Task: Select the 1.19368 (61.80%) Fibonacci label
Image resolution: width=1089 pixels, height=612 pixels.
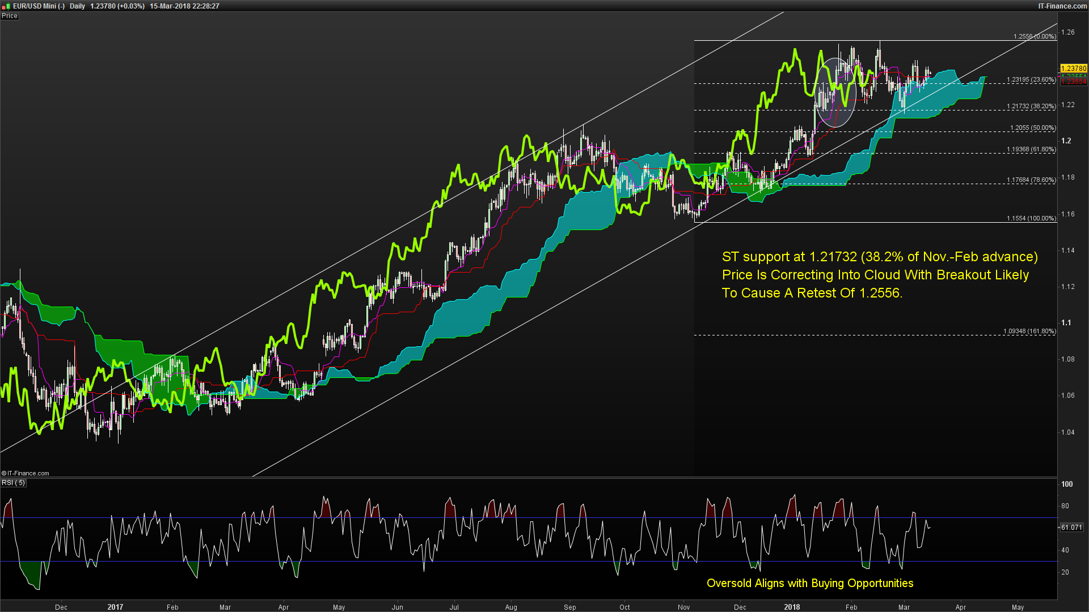Action: coord(1031,150)
